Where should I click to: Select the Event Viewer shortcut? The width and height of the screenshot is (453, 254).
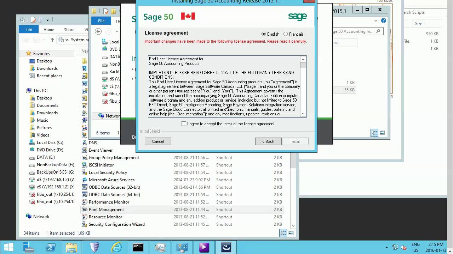[101, 150]
